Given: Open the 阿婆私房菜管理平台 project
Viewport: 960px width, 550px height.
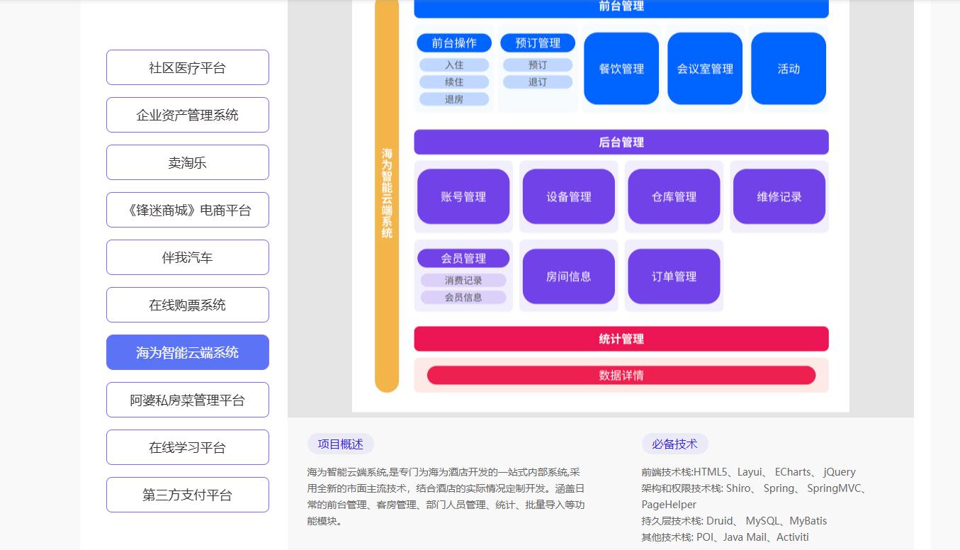Looking at the screenshot, I should click(x=187, y=400).
